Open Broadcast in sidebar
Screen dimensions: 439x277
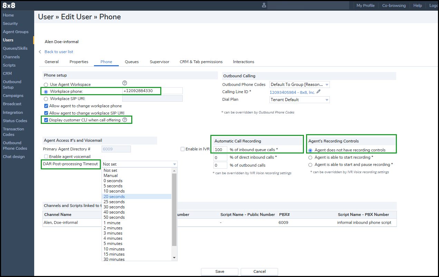tap(12, 104)
